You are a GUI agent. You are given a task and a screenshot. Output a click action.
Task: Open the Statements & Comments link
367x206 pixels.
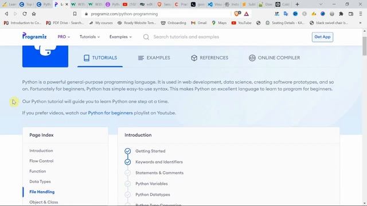[x=159, y=173]
